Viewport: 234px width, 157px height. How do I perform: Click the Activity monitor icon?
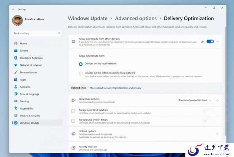tap(73, 148)
